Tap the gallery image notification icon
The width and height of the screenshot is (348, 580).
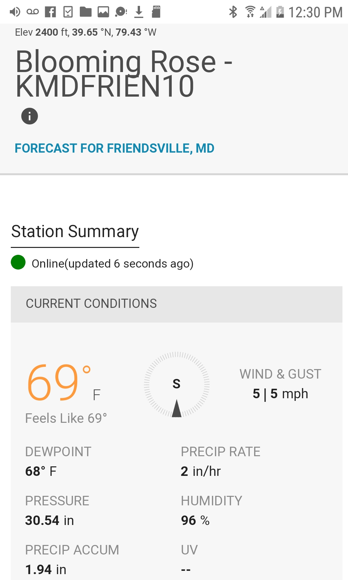tap(103, 12)
